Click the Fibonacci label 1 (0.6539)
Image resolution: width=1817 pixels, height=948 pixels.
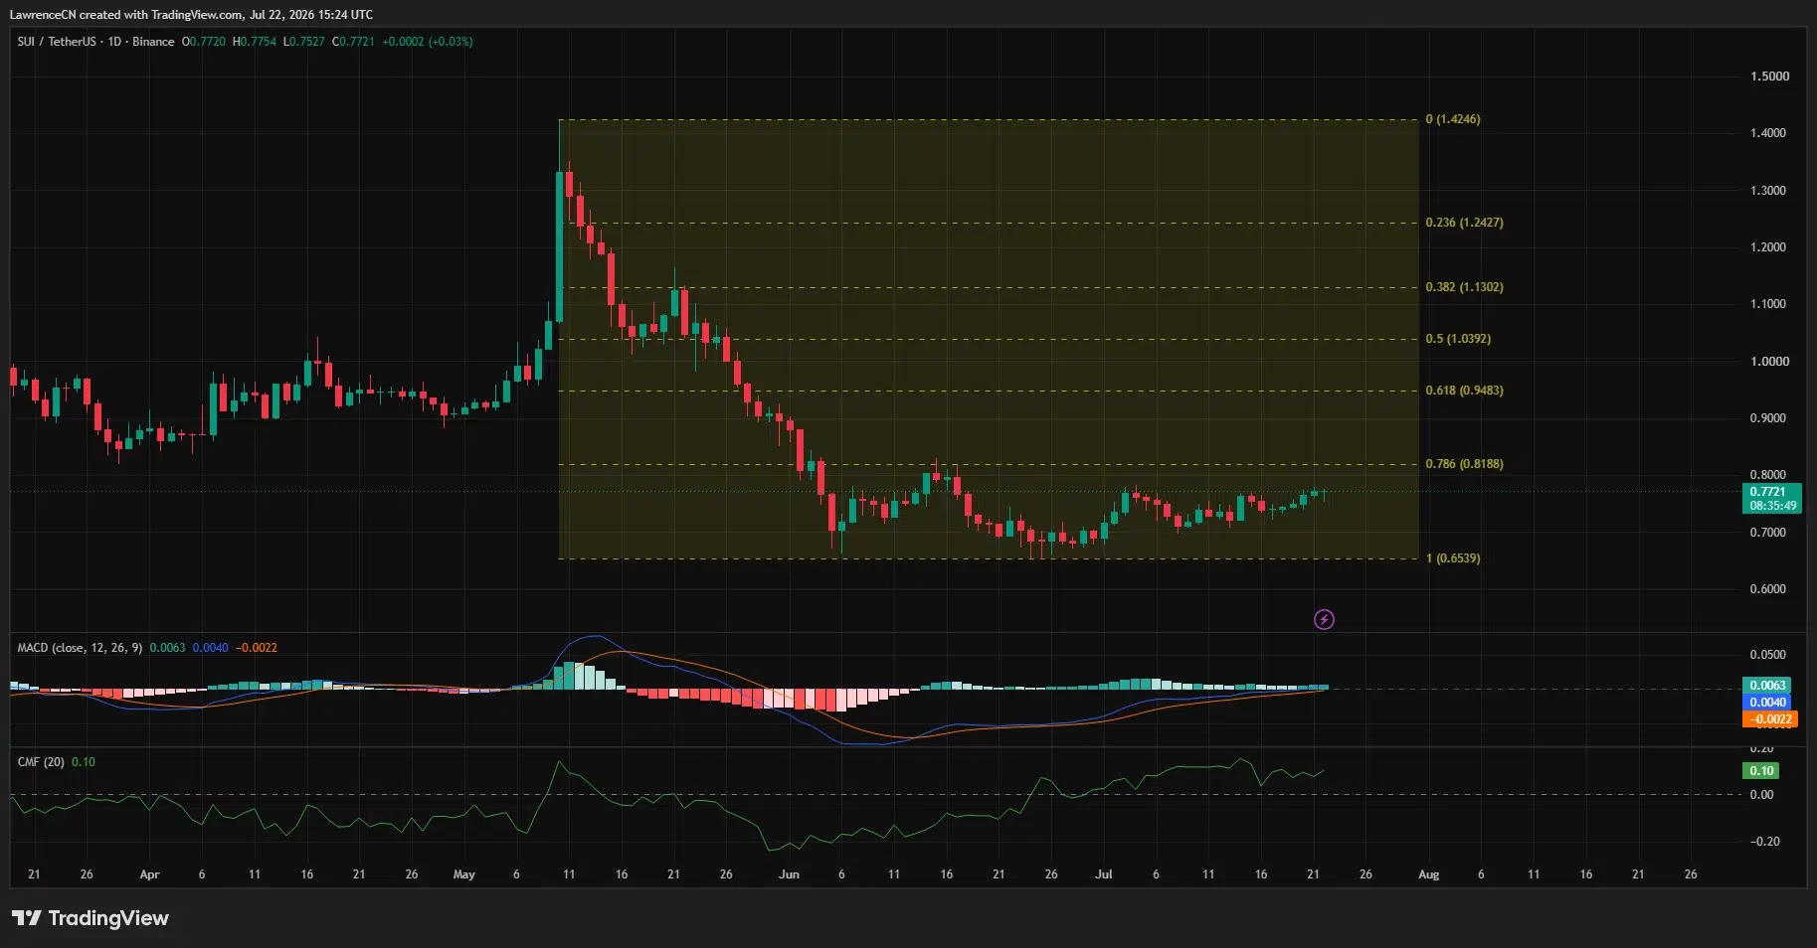click(1453, 558)
